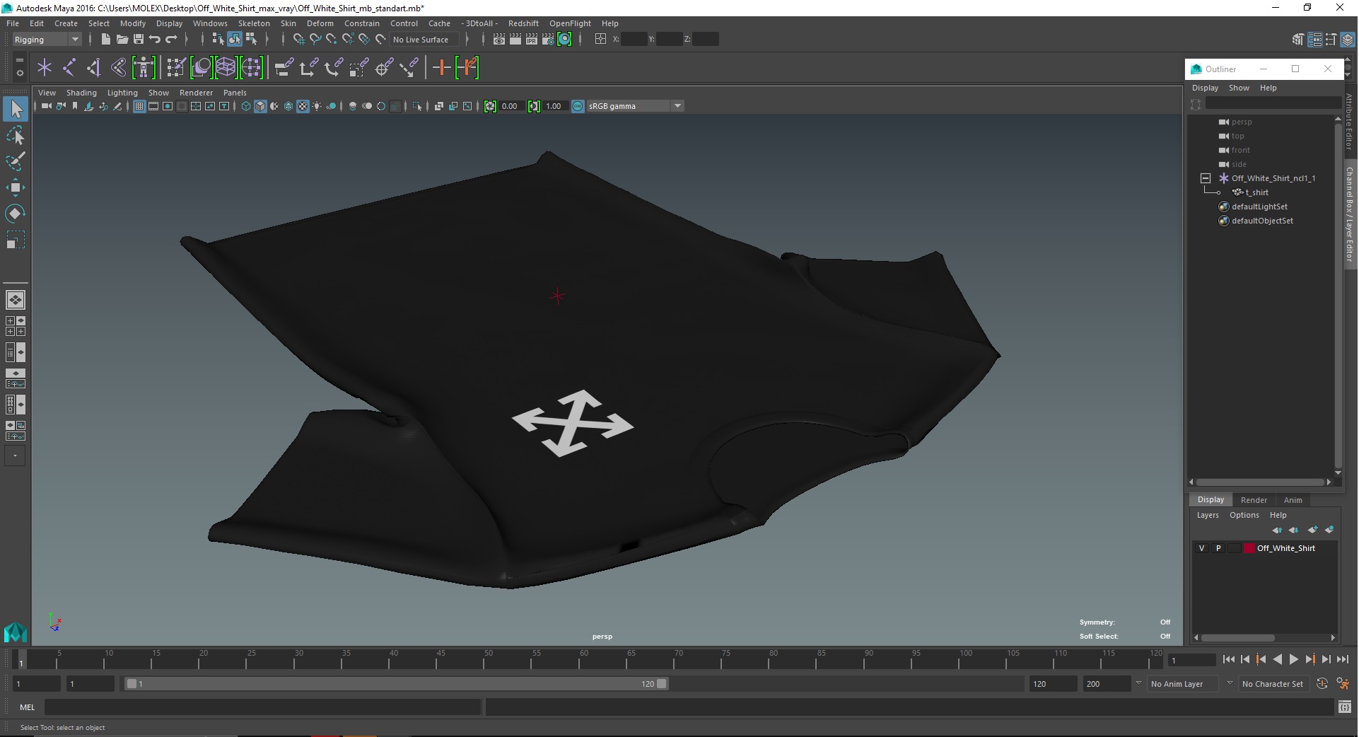Screen dimensions: 1359x737
Task: Open the File menu
Action: [x=13, y=23]
